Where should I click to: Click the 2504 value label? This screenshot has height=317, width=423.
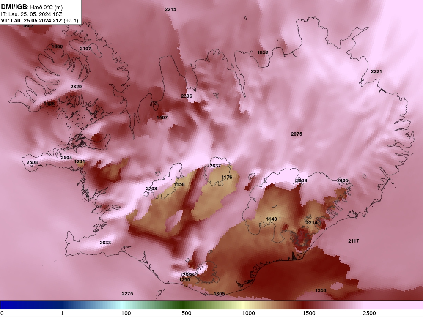[x=66, y=158]
